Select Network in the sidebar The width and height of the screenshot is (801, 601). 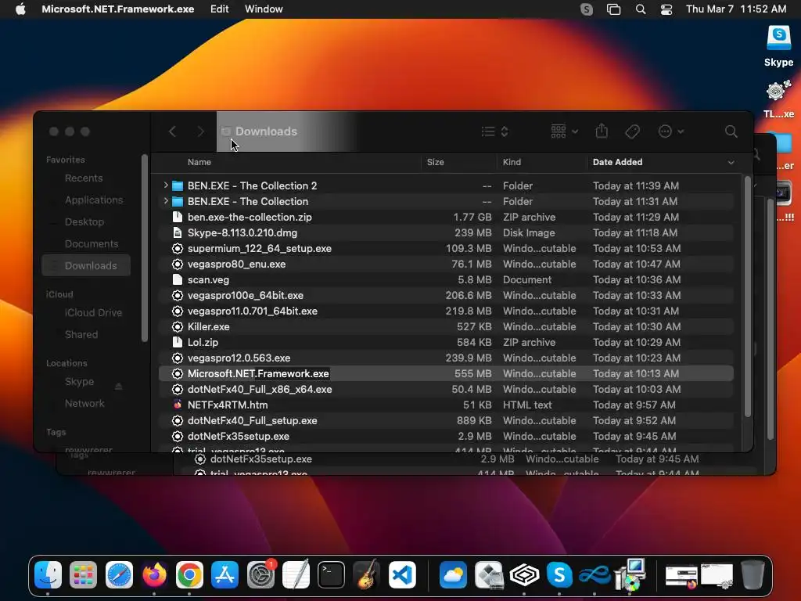pos(86,403)
